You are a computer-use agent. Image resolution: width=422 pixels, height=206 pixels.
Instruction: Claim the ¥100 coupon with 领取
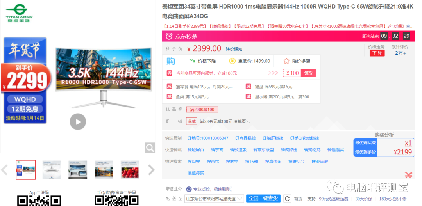308,73
